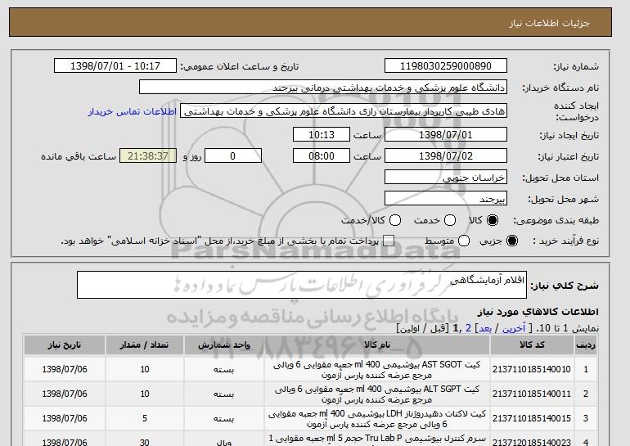Click the remaining days field showing 0
This screenshot has width=630, height=446.
pos(233,156)
